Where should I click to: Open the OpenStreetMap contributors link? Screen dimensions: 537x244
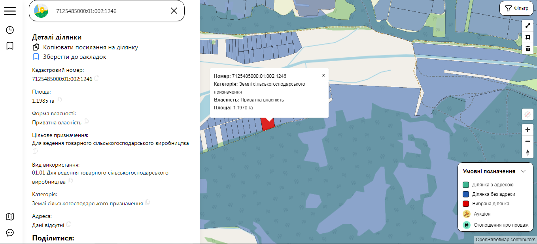click(505, 239)
